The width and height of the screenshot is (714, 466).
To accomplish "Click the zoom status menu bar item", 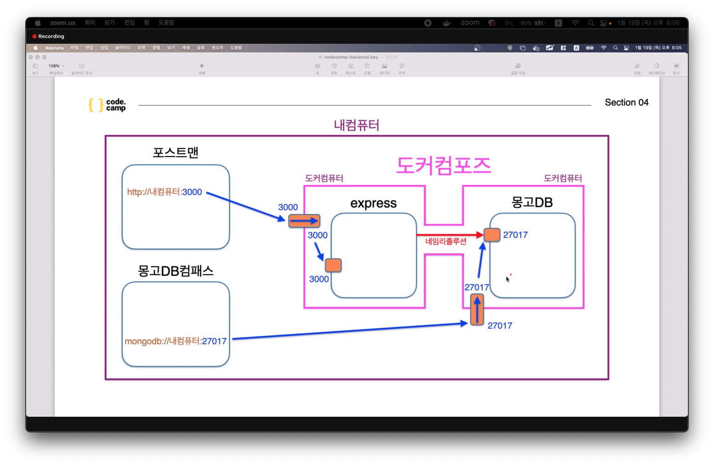I will [x=470, y=23].
